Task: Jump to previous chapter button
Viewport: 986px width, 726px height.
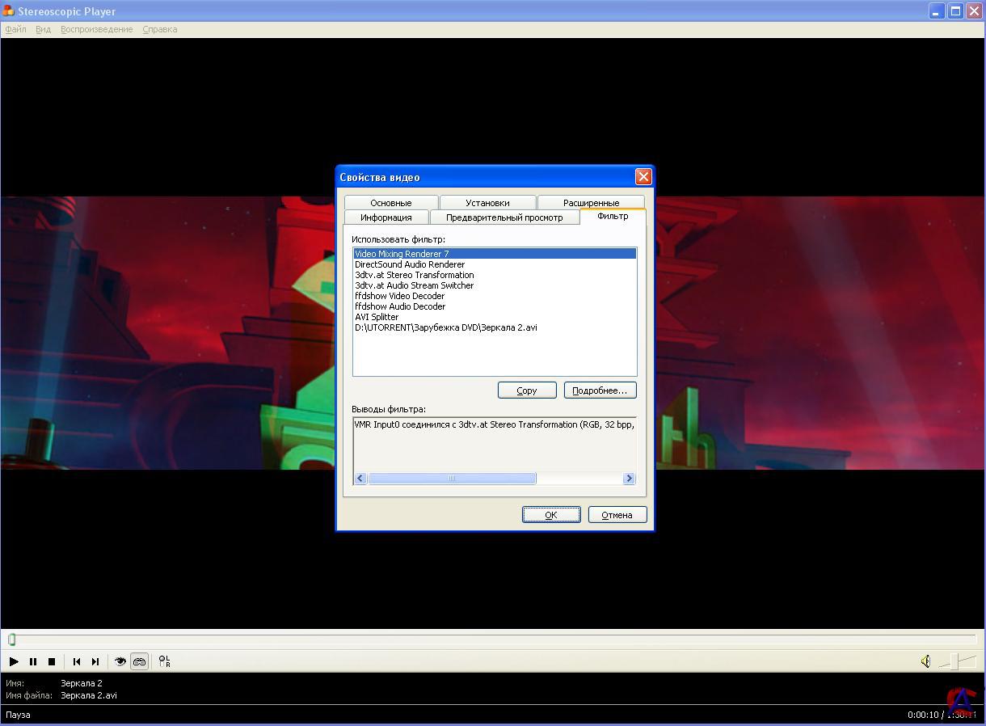Action: [77, 661]
